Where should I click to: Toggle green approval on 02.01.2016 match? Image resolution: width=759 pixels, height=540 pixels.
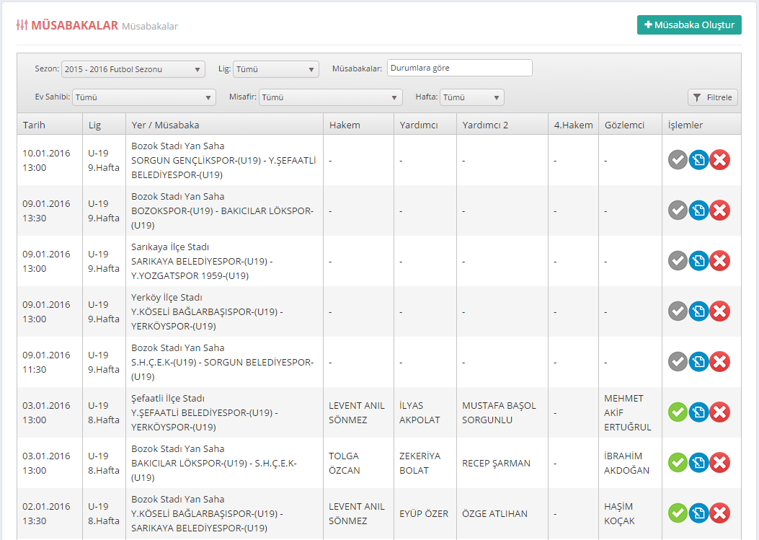pyautogui.click(x=678, y=513)
